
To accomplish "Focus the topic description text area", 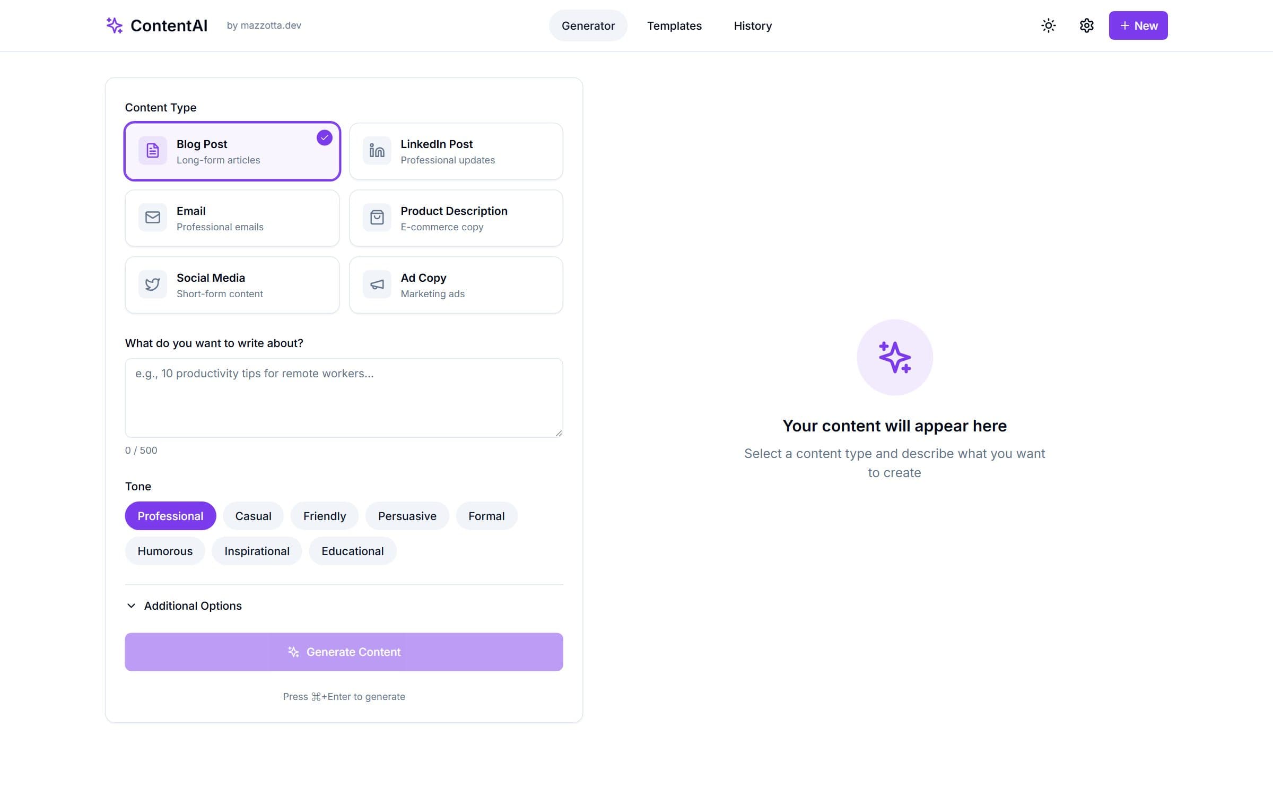I will pyautogui.click(x=344, y=398).
